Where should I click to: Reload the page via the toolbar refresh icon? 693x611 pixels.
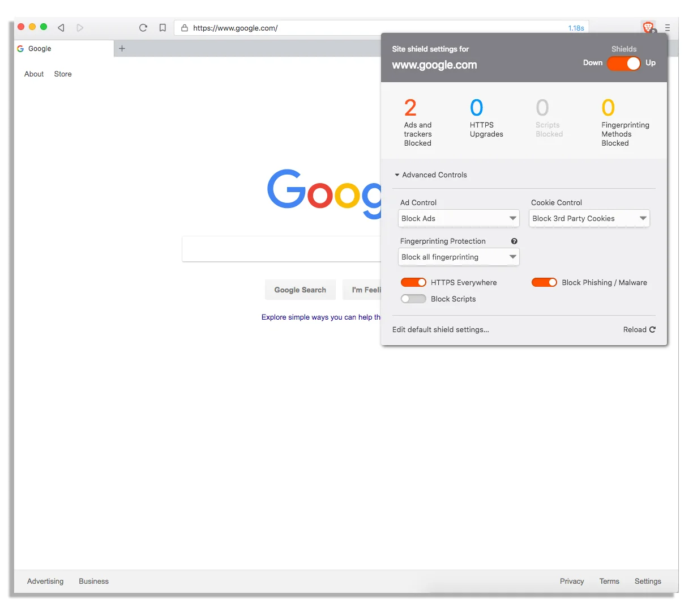point(143,28)
